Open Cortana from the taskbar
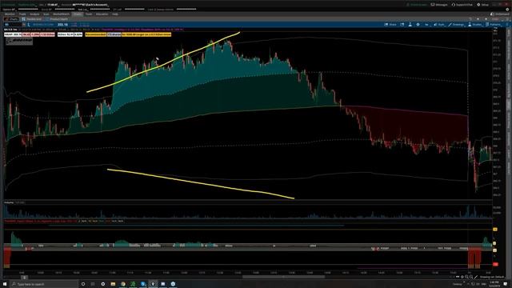Image resolution: width=512 pixels, height=288 pixels. point(83,284)
